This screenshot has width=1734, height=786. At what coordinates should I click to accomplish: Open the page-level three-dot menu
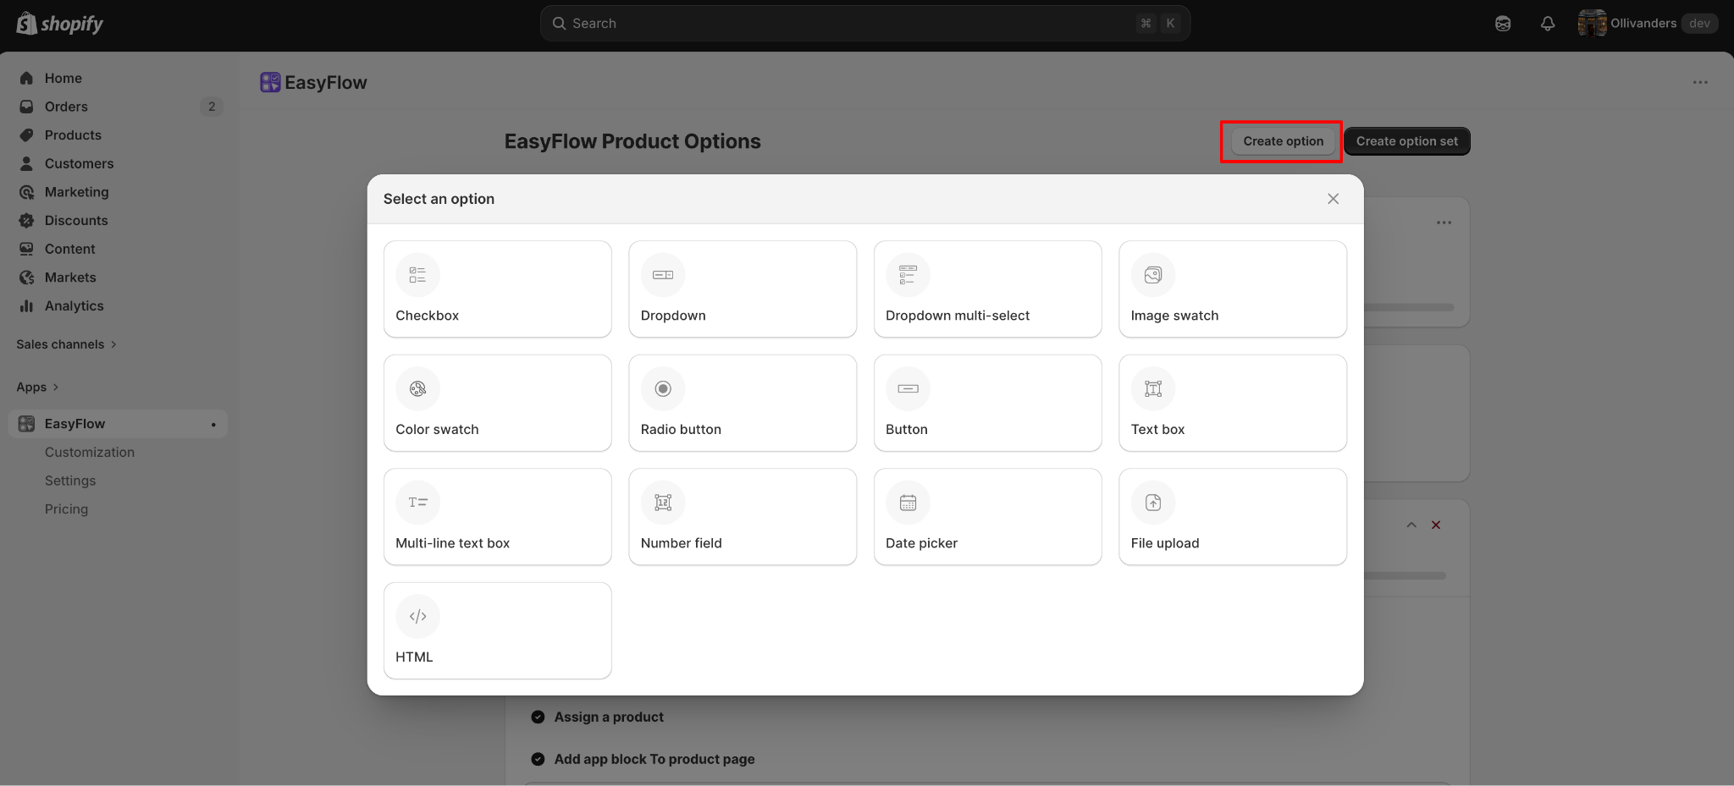coord(1700,82)
